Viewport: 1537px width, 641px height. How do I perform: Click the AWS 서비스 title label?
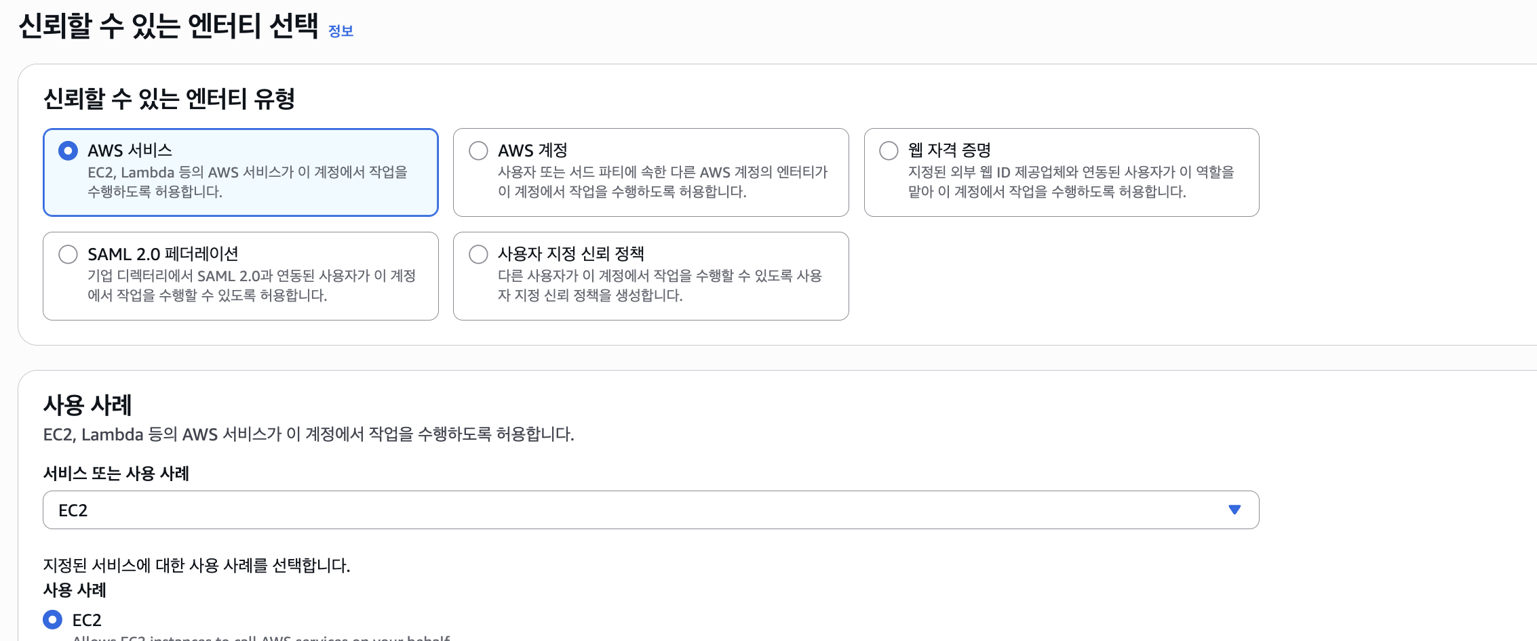tap(130, 150)
